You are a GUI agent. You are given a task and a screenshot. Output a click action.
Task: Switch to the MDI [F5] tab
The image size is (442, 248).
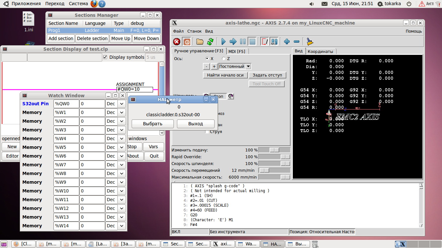click(x=237, y=51)
